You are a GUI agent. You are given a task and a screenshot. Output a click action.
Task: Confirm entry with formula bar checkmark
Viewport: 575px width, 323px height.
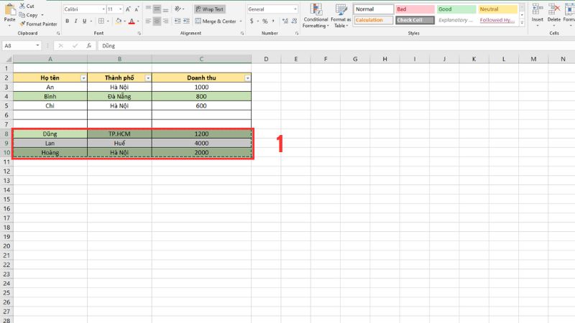[x=75, y=46]
